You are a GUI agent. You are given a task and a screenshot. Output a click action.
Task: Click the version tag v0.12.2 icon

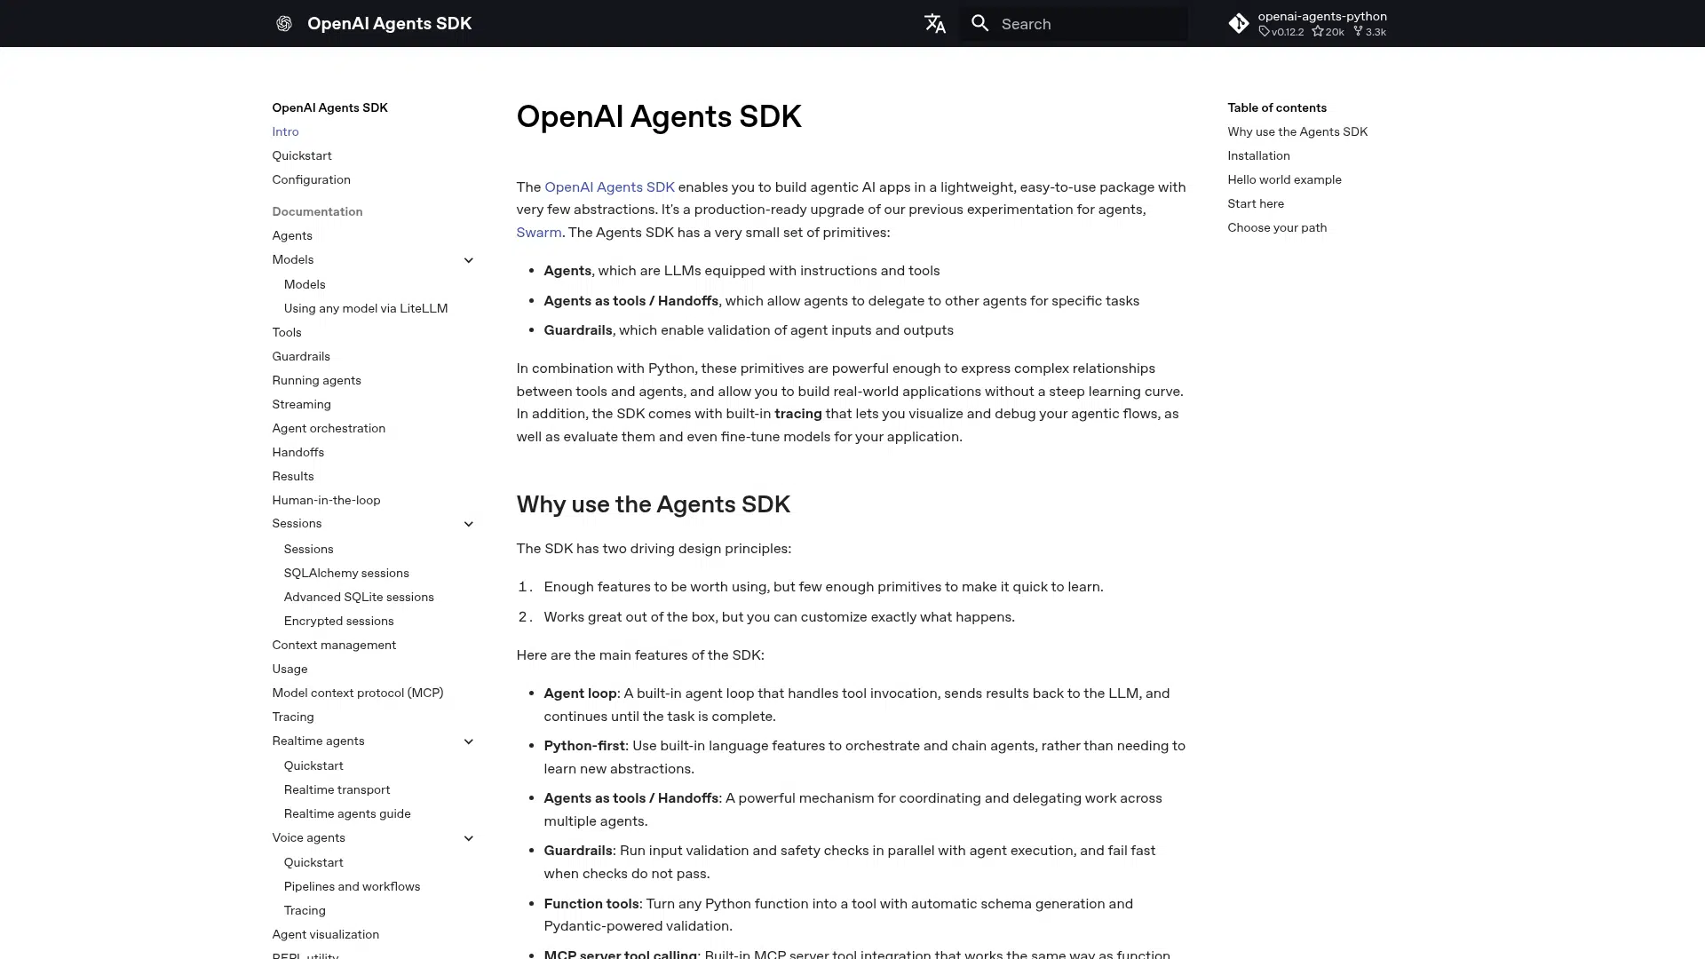1264,32
